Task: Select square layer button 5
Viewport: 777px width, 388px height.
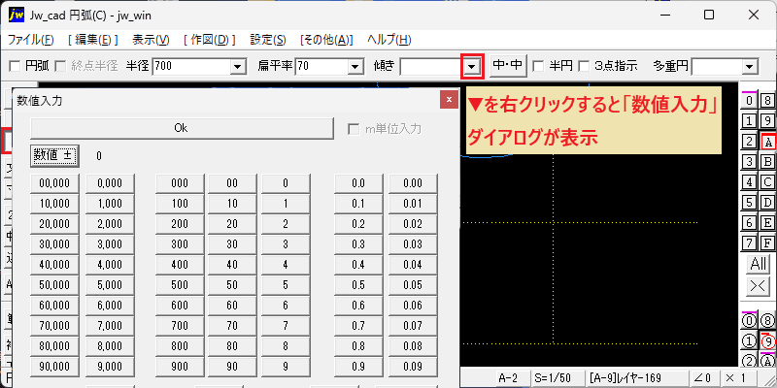Action: 749,203
